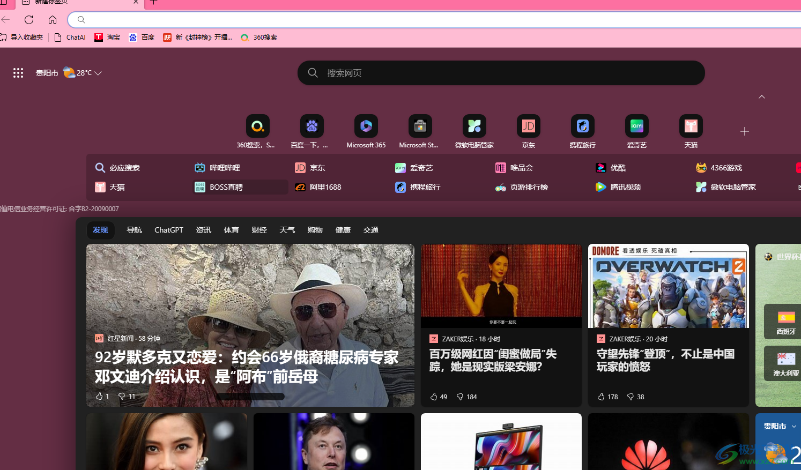Open the Microsoft Store tile
Screen dimensions: 801x470
pyautogui.click(x=420, y=131)
